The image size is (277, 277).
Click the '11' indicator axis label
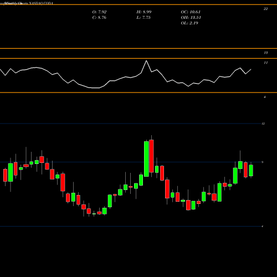tap(266, 63)
